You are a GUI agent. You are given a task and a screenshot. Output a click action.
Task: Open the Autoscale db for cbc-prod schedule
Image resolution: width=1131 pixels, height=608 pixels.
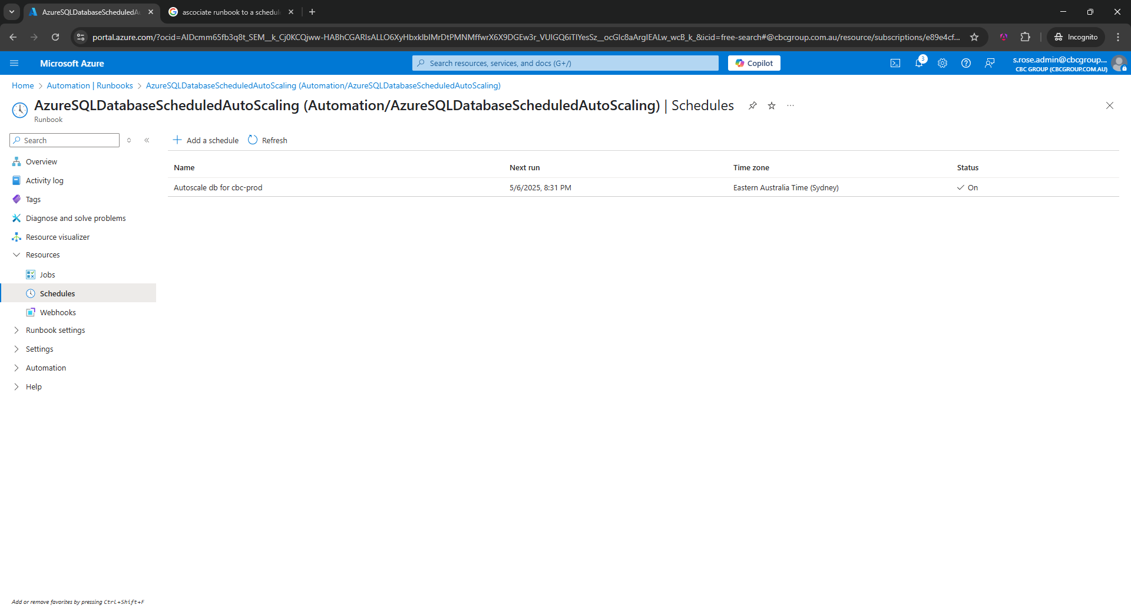pos(218,187)
